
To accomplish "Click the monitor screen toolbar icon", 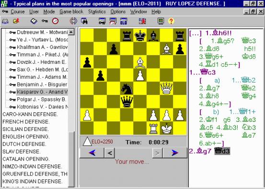I will pos(161,21).
